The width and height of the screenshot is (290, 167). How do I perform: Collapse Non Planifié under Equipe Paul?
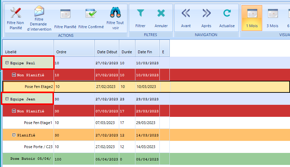(14, 75)
